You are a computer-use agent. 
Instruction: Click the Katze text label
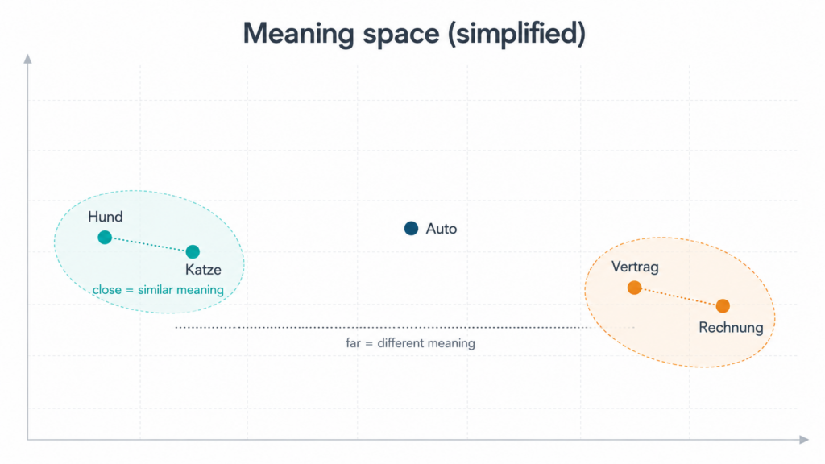203,270
